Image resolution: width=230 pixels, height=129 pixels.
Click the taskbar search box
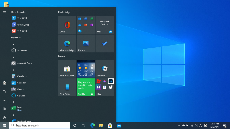(40, 126)
